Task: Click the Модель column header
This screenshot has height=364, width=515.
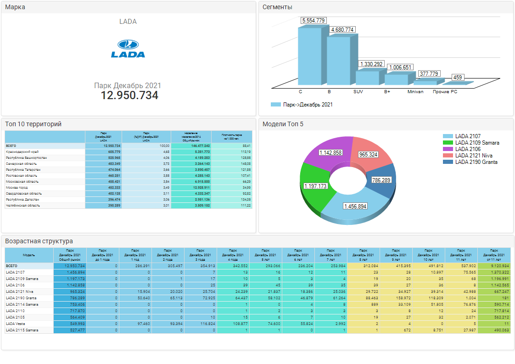Action: [29, 254]
